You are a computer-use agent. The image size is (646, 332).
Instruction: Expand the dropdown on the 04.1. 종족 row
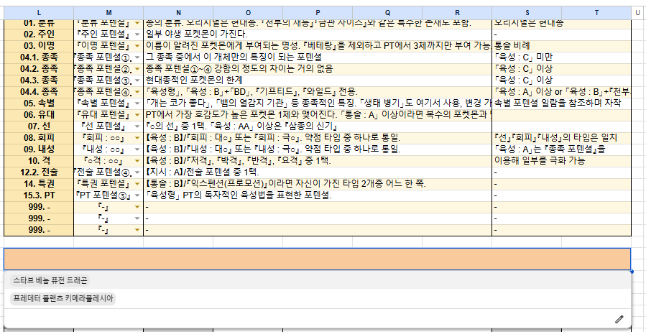(x=137, y=57)
